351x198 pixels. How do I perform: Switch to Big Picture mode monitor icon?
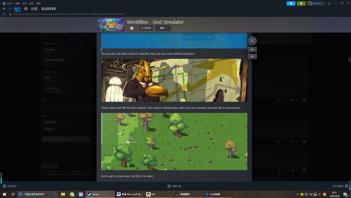click(329, 3)
